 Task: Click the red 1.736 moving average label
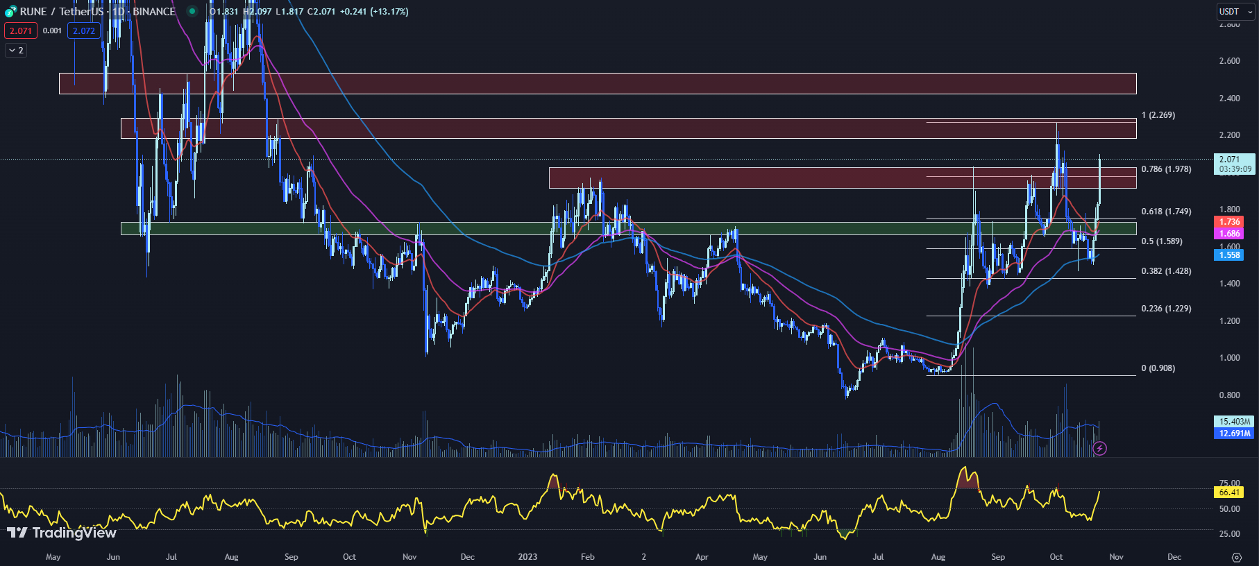[1229, 222]
